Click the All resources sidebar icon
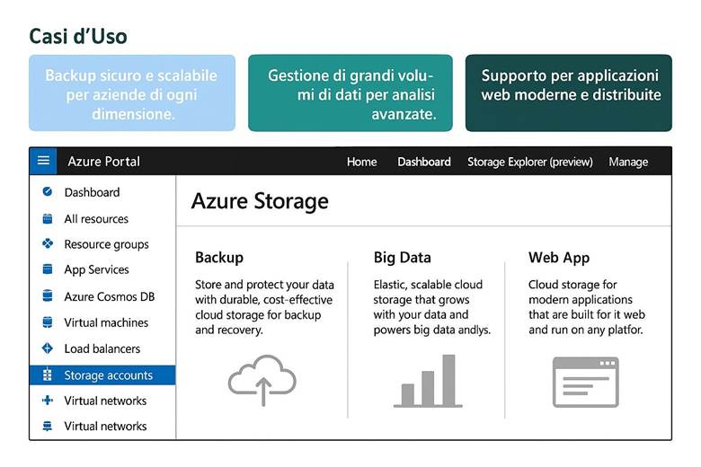 [x=48, y=218]
